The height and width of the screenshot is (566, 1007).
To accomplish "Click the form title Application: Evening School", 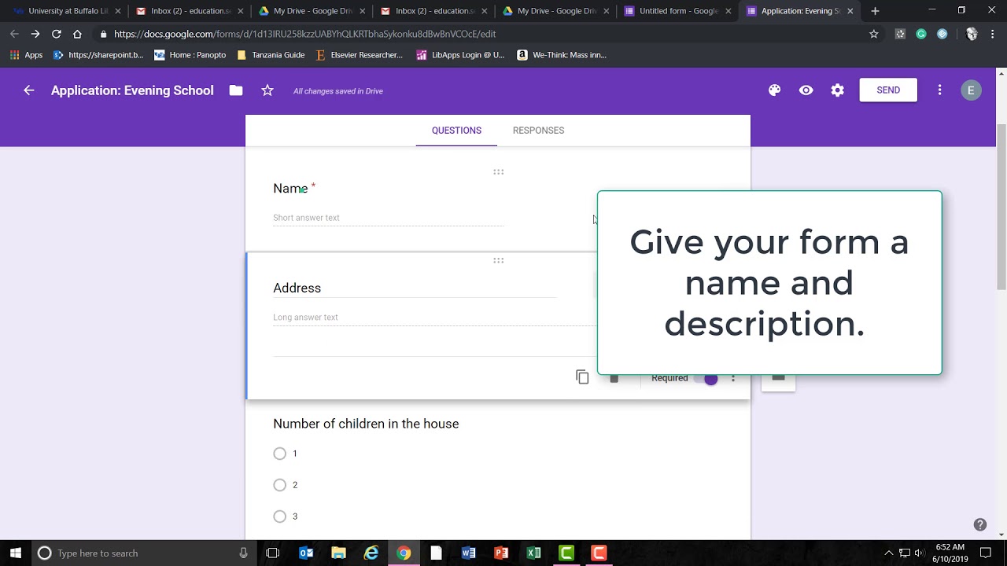I will 132,90.
